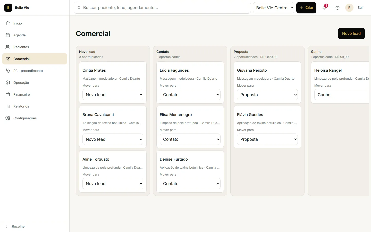
Task: Open the help question mark icon
Action: (x=338, y=8)
